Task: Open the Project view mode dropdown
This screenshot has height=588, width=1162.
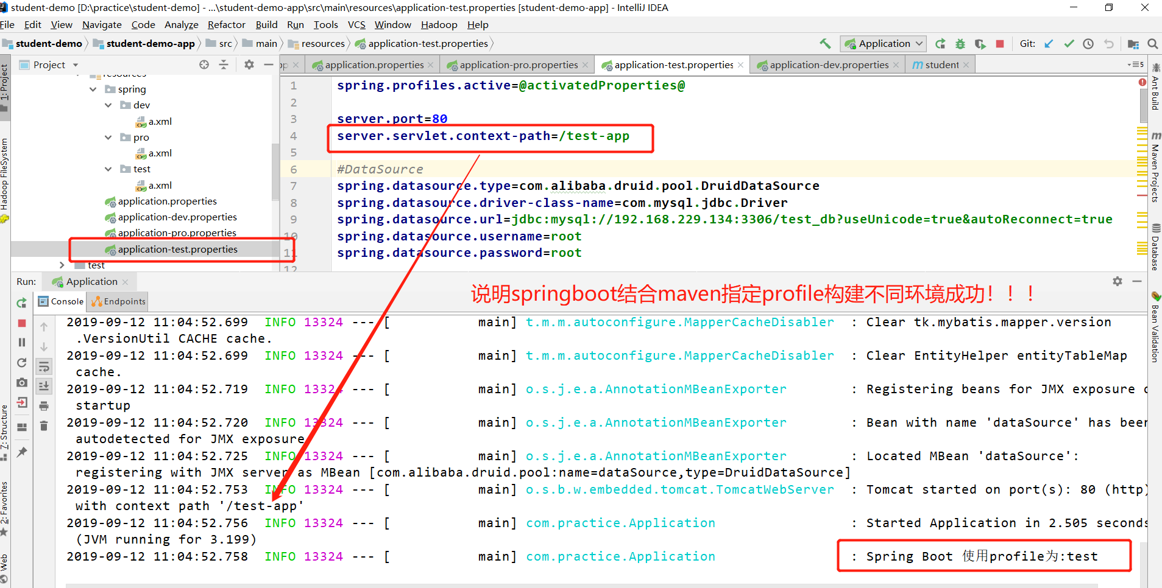Action: point(76,65)
